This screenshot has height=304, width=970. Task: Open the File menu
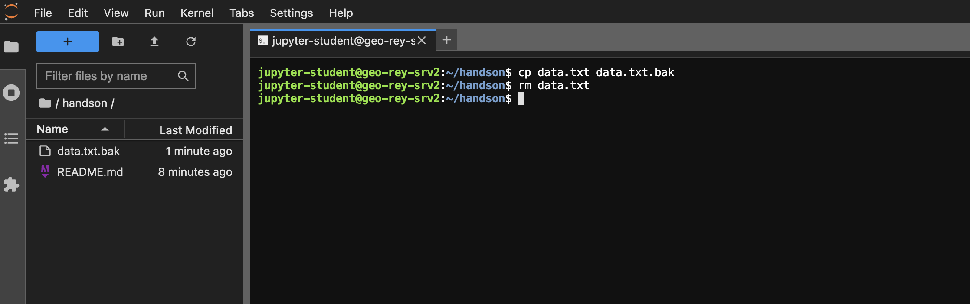[43, 13]
